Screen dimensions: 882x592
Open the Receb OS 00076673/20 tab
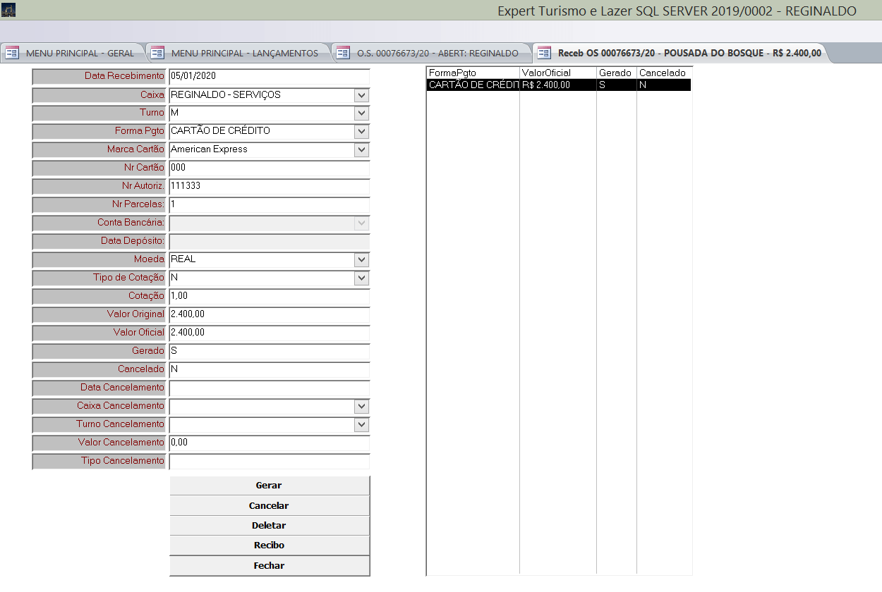(689, 53)
